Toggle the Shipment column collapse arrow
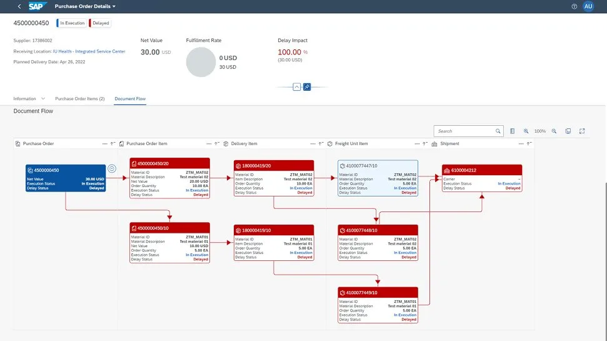The height and width of the screenshot is (341, 607). [529, 144]
